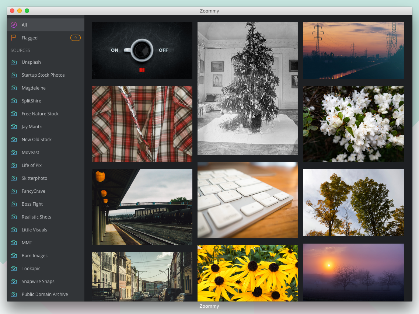The height and width of the screenshot is (314, 419).
Task: Click the compass icon beside All
Action: (14, 25)
